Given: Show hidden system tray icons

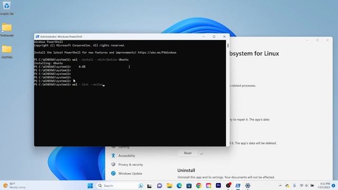Looking at the screenshot, I should (280, 185).
